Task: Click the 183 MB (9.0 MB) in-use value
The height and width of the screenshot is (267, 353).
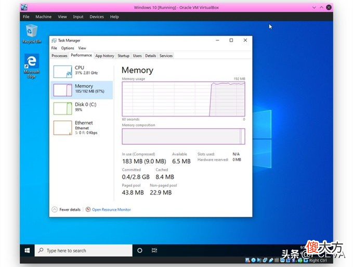Action: 144,161
